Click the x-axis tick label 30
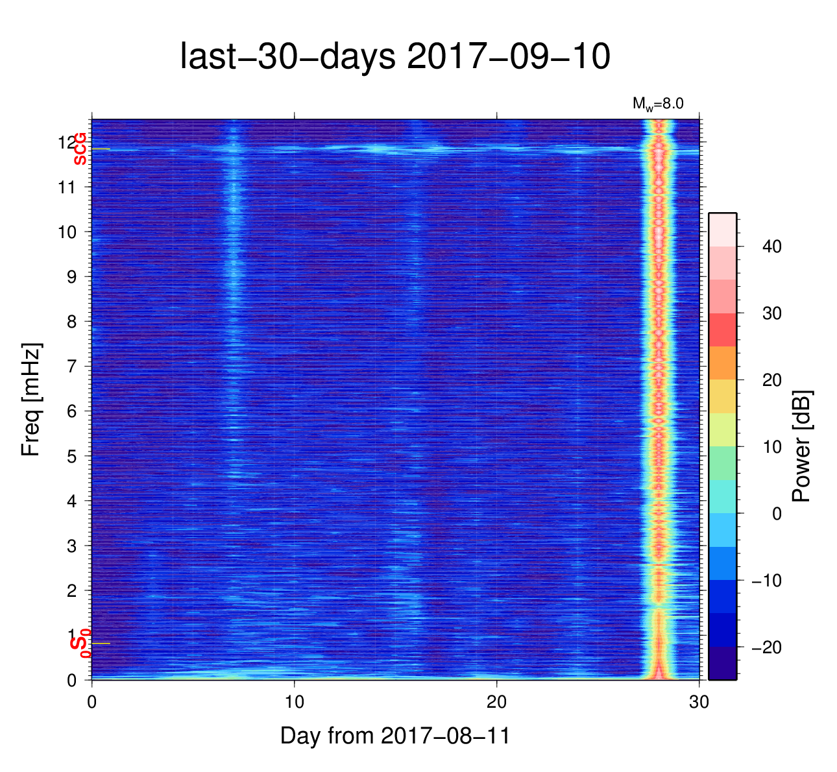837x772 pixels. tap(699, 703)
